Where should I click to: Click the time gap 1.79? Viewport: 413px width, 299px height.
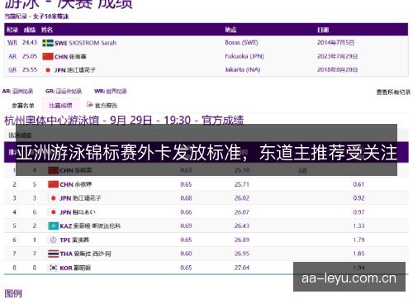pyautogui.click(x=358, y=240)
